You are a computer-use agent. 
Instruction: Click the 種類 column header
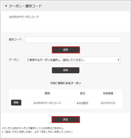click(47, 93)
